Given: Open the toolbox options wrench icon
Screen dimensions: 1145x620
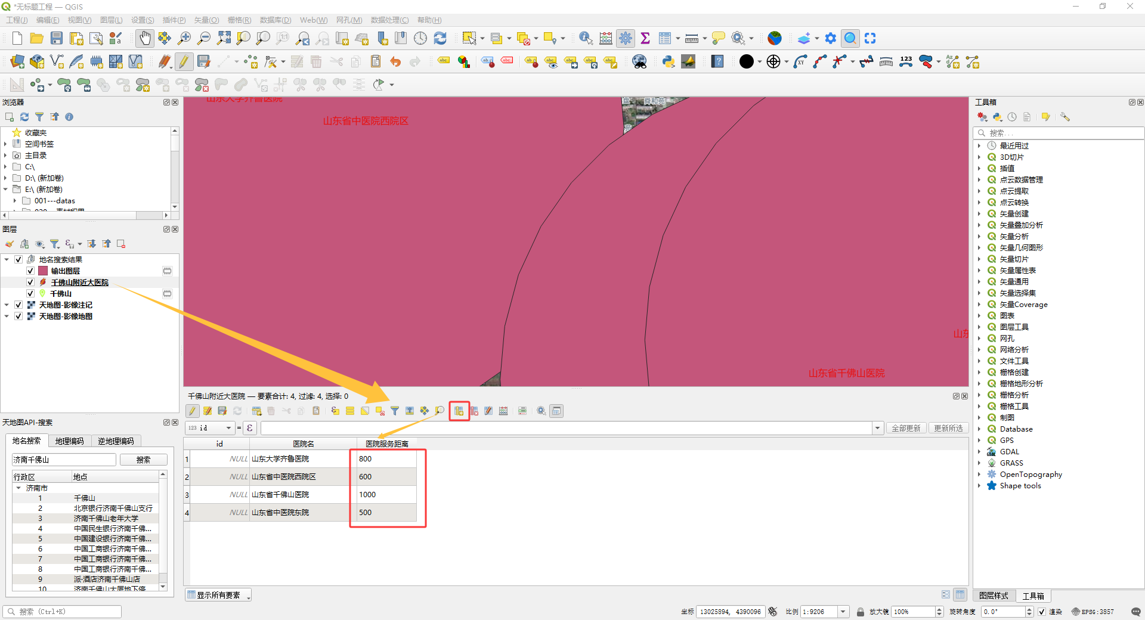Looking at the screenshot, I should click(1065, 117).
